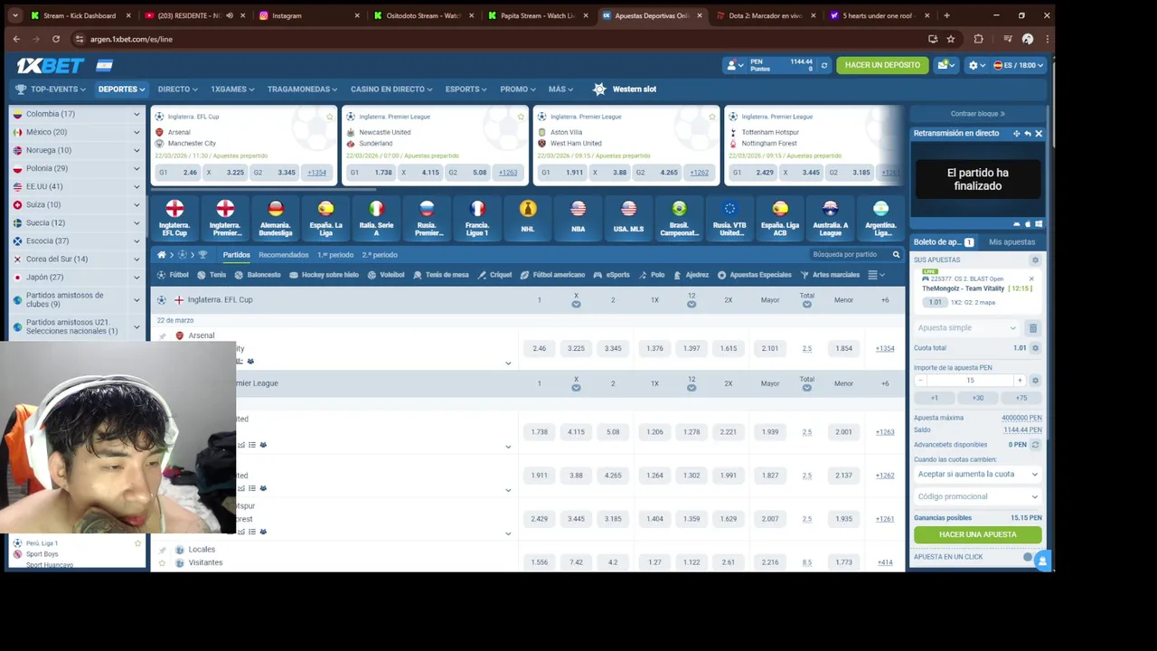
Task: Select España La Liga league shortcut icon
Action: 325,218
